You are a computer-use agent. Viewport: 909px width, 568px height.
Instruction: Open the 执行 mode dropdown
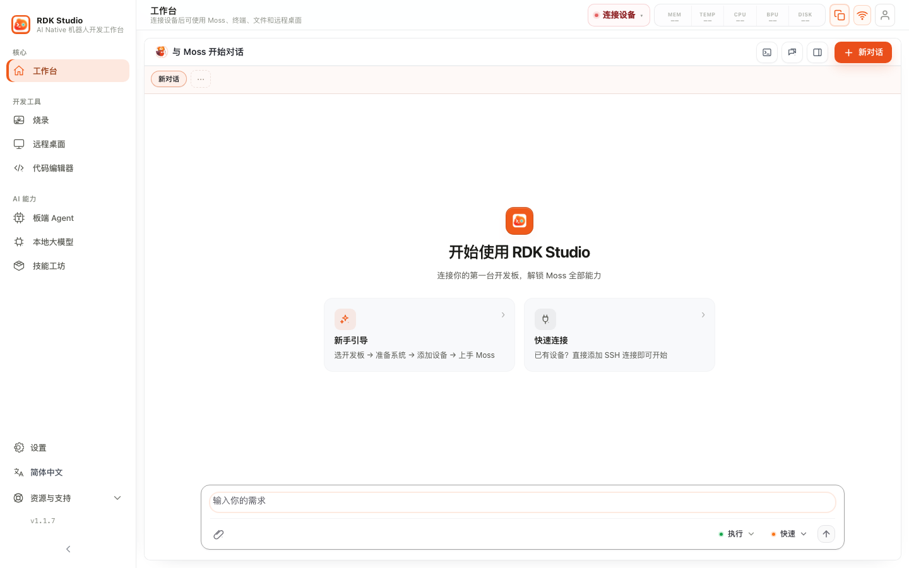tap(737, 534)
